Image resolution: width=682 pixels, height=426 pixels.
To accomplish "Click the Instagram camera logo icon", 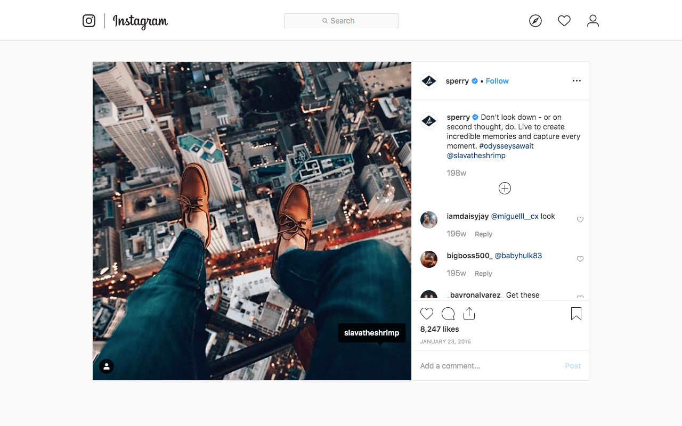I will pyautogui.click(x=89, y=21).
